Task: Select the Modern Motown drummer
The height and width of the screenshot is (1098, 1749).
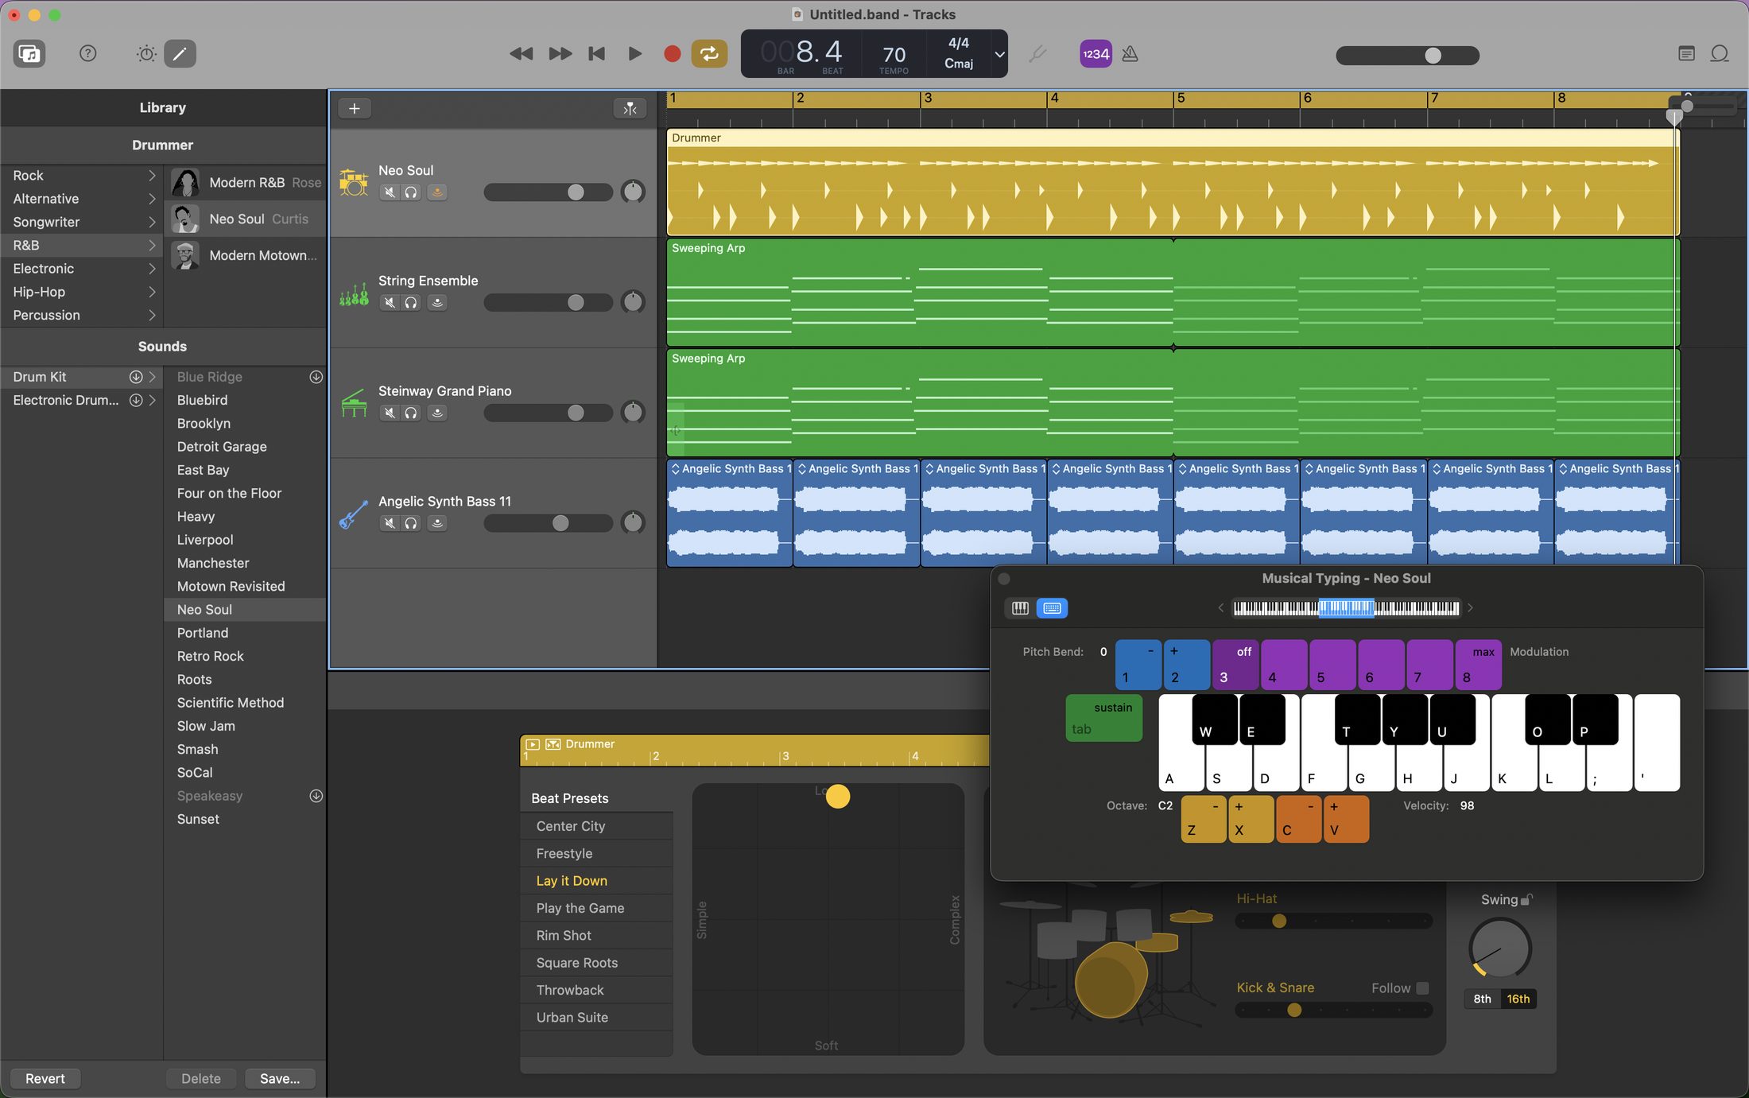Action: click(246, 255)
